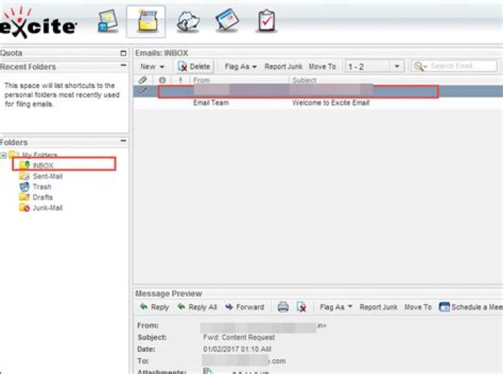Open the Junk-Mail folder

pos(47,208)
